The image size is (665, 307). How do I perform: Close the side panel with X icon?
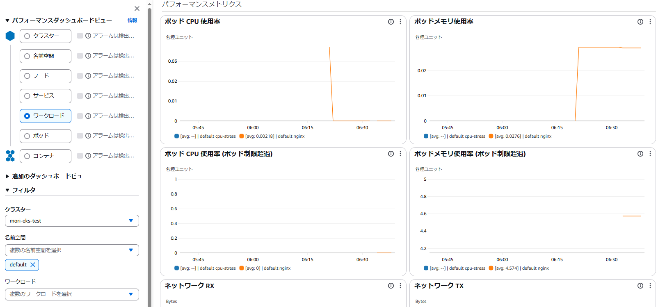click(x=137, y=9)
